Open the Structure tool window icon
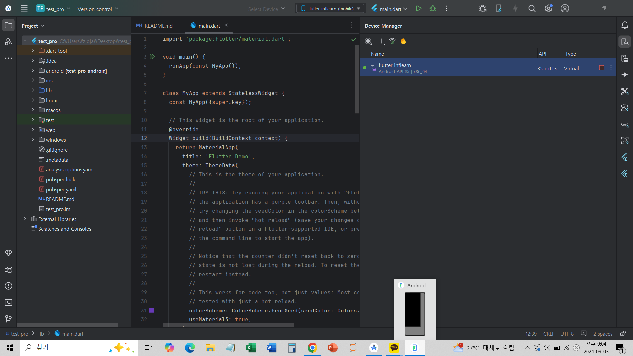The width and height of the screenshot is (633, 356). point(9,42)
